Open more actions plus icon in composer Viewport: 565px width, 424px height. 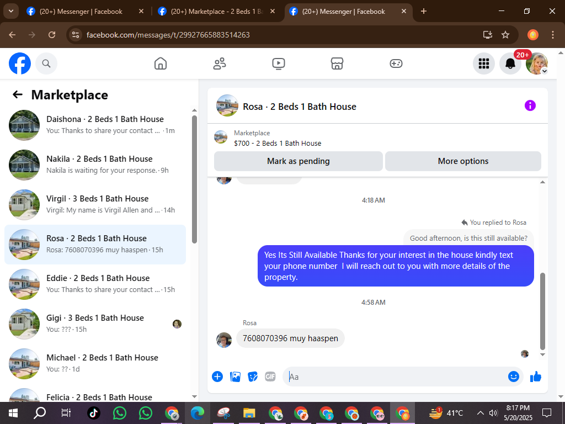pyautogui.click(x=217, y=377)
